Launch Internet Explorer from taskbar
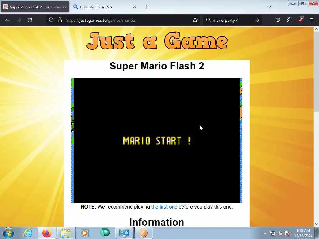The image size is (319, 239). tap(28, 233)
